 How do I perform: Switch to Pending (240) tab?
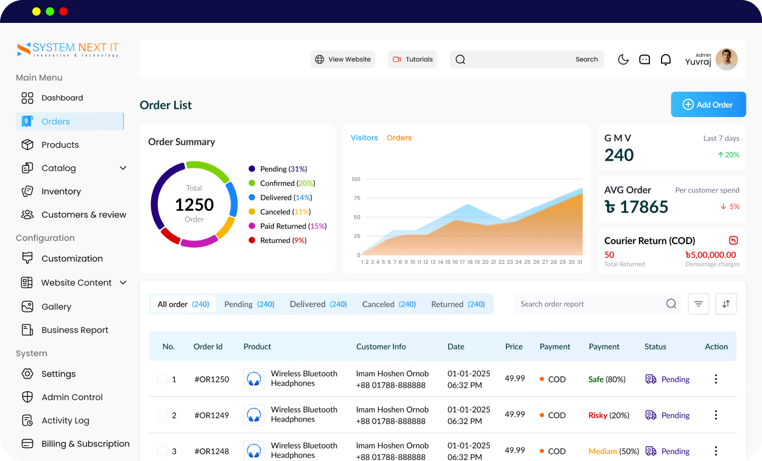[249, 304]
